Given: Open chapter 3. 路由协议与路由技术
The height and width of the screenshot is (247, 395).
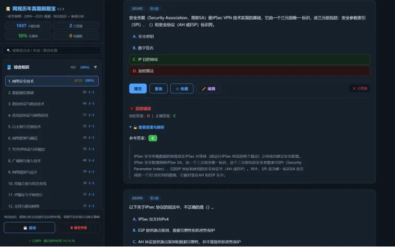Looking at the screenshot, I should 52,104.
